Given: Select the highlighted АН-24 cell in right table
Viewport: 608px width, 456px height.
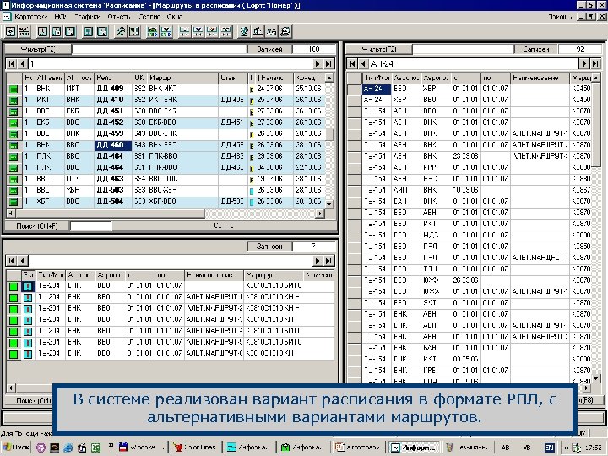Looking at the screenshot, I should coord(376,89).
